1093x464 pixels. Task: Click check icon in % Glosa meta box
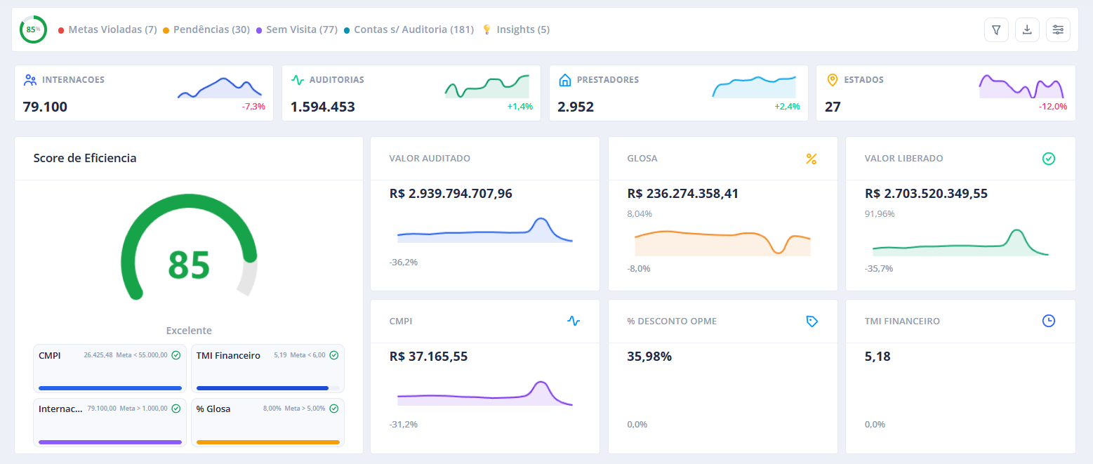pos(334,409)
